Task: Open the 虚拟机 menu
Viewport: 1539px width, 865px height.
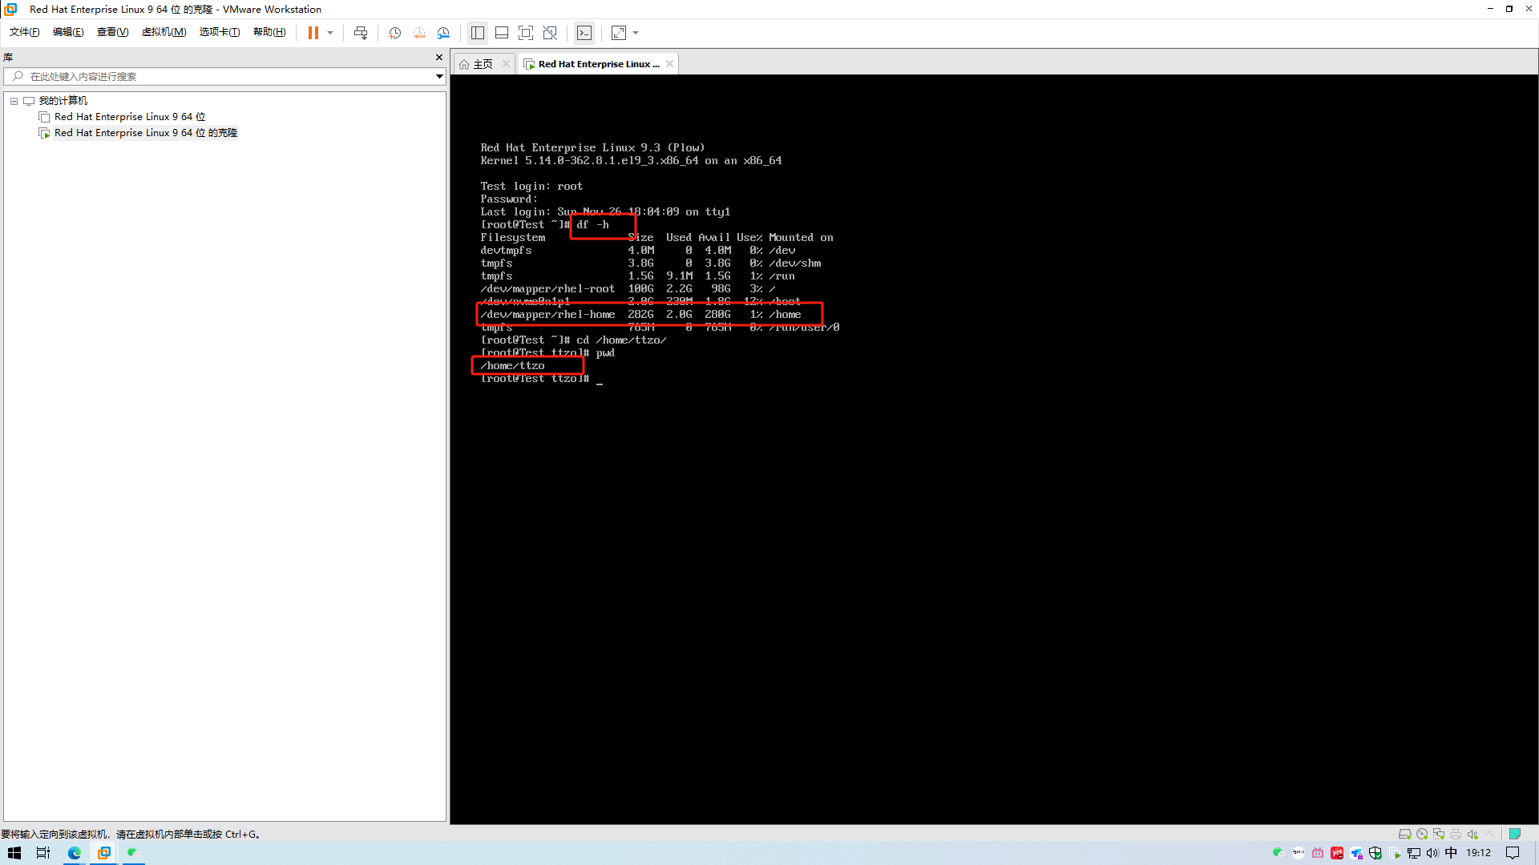Action: [164, 32]
